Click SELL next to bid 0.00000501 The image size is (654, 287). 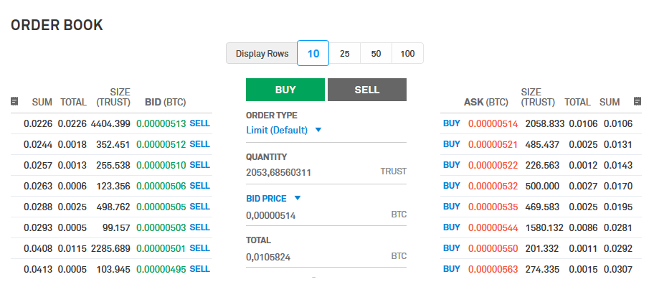[199, 248]
